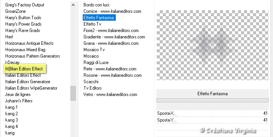Adjust the Sposta-X slider
273x137 pixels.
point(212,113)
